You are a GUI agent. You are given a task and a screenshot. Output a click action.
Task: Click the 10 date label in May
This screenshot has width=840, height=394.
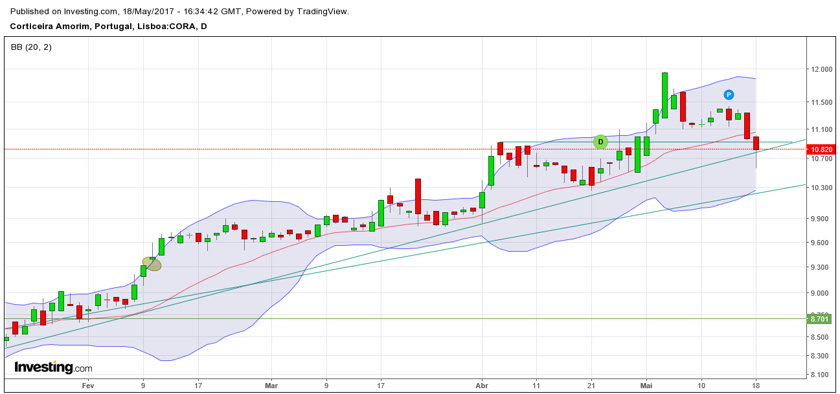701,384
